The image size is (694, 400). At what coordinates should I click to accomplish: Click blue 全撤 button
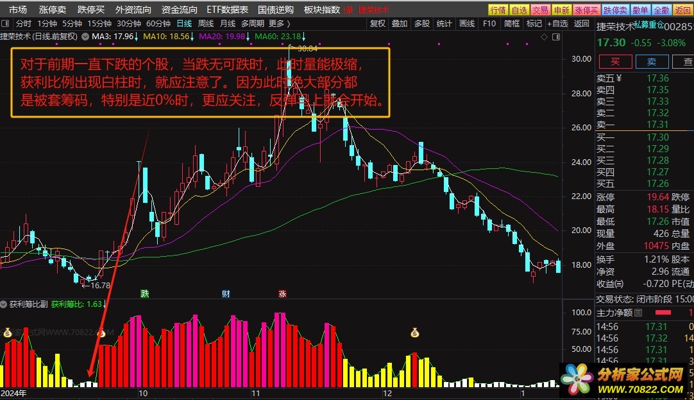tap(661, 10)
